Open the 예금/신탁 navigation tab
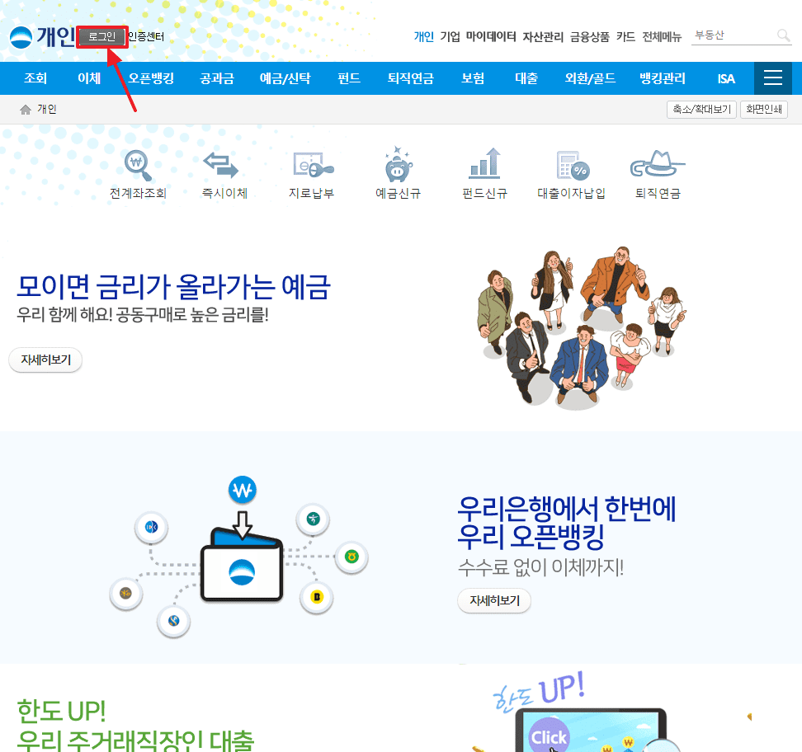Screen dimensions: 802x752 point(285,78)
